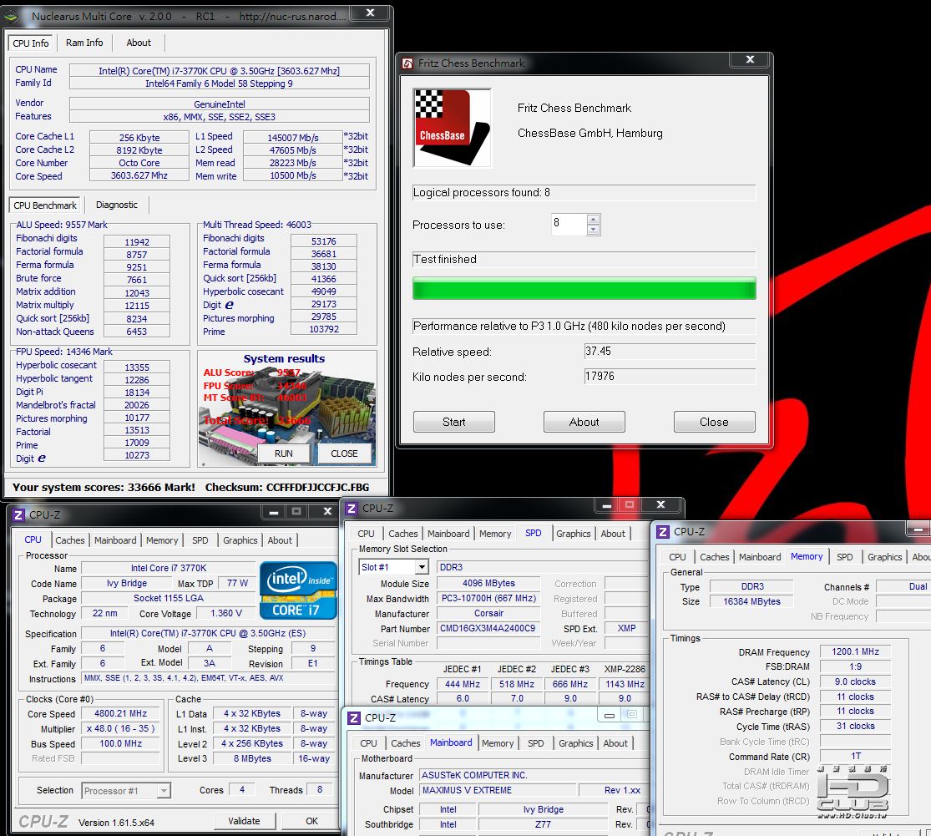Click CLOSE button in Nuclearus
This screenshot has height=836, width=931.
point(344,453)
